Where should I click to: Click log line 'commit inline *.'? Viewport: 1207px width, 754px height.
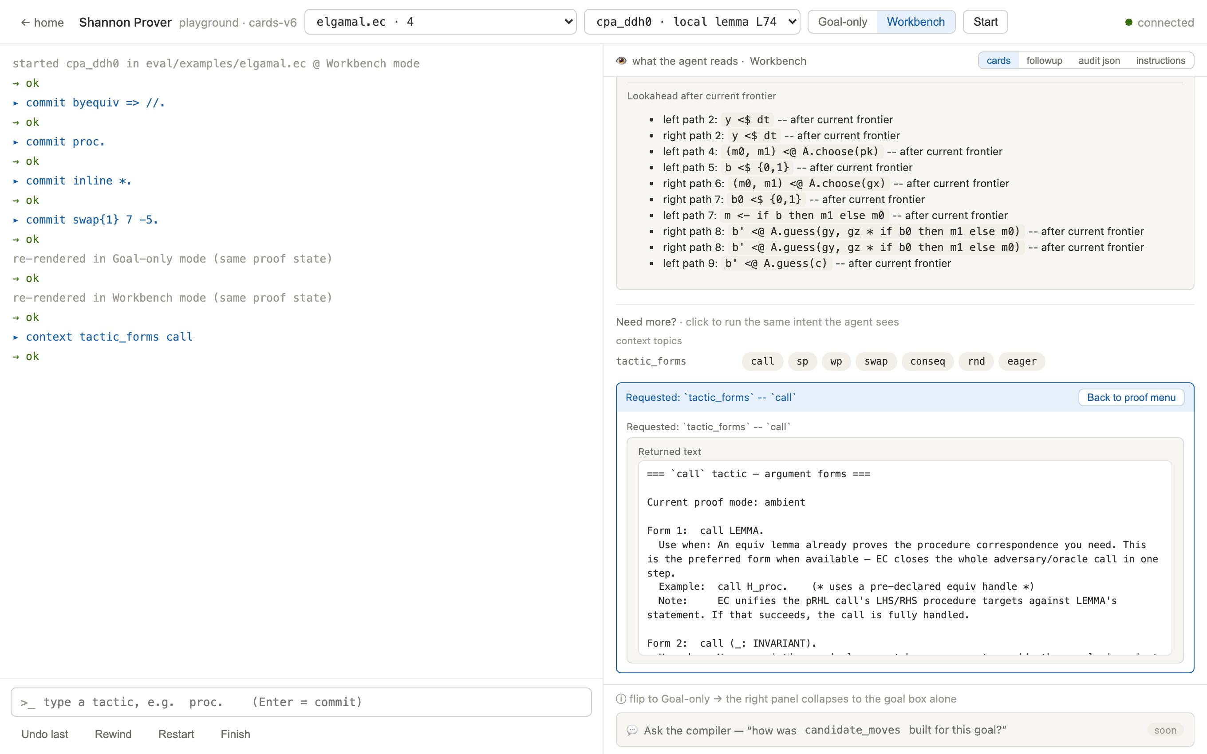79,181
